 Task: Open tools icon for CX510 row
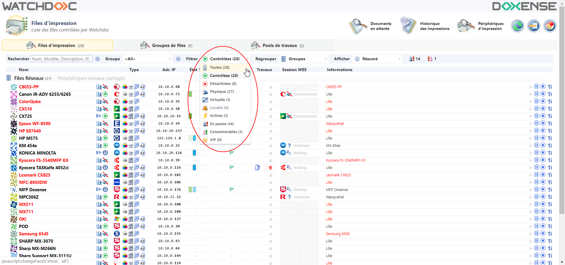click(x=550, y=109)
